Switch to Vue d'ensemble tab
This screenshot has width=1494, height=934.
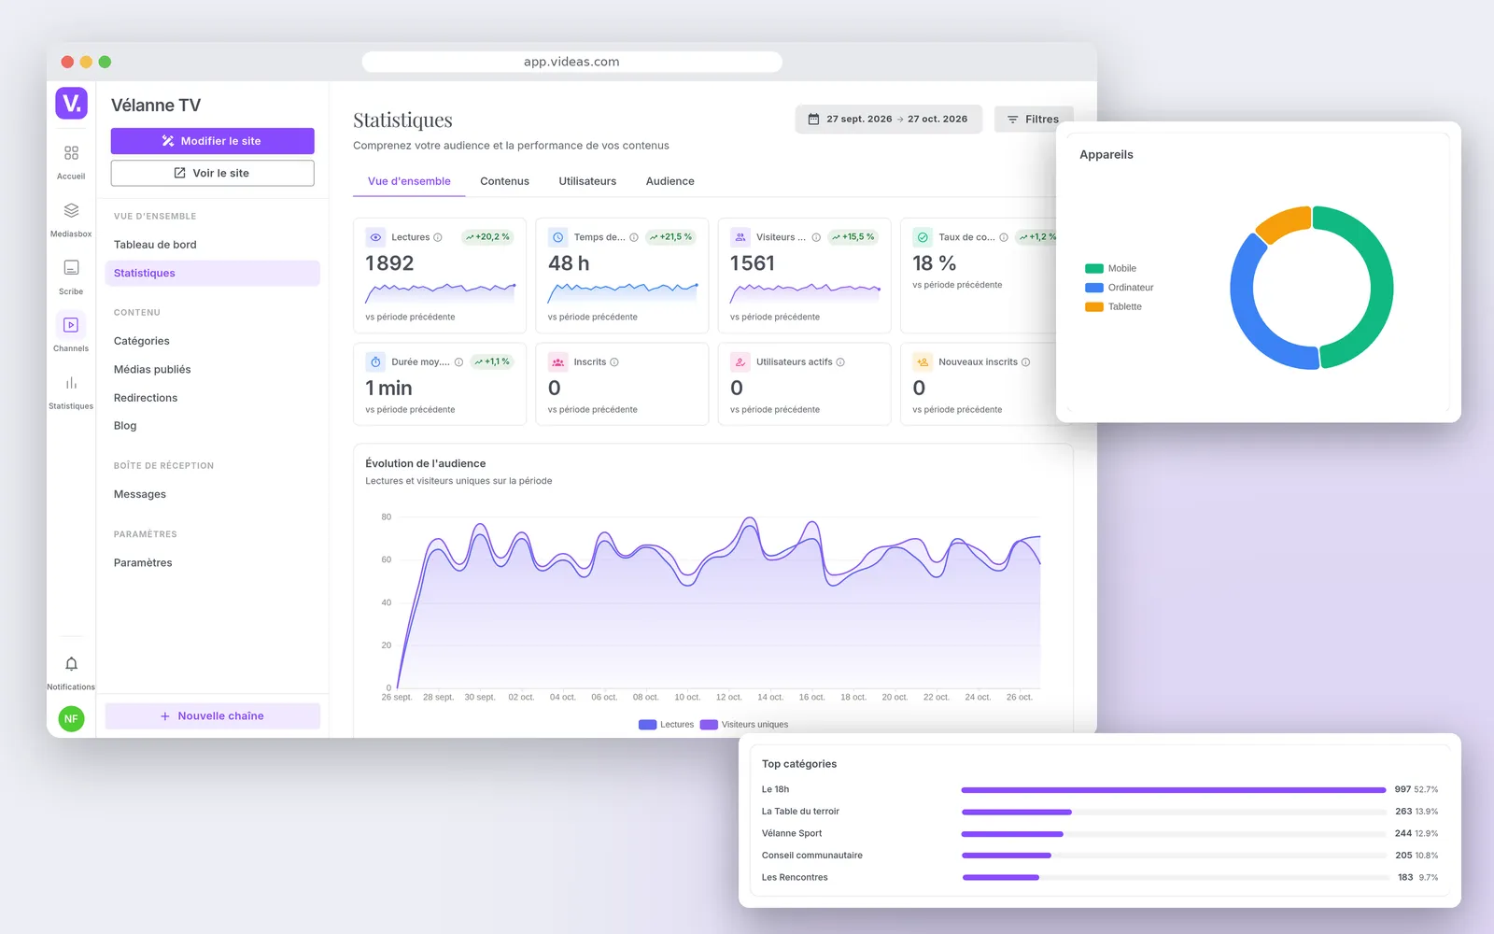click(x=409, y=181)
